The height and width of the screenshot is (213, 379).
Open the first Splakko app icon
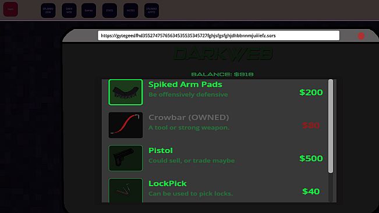[x=48, y=10]
